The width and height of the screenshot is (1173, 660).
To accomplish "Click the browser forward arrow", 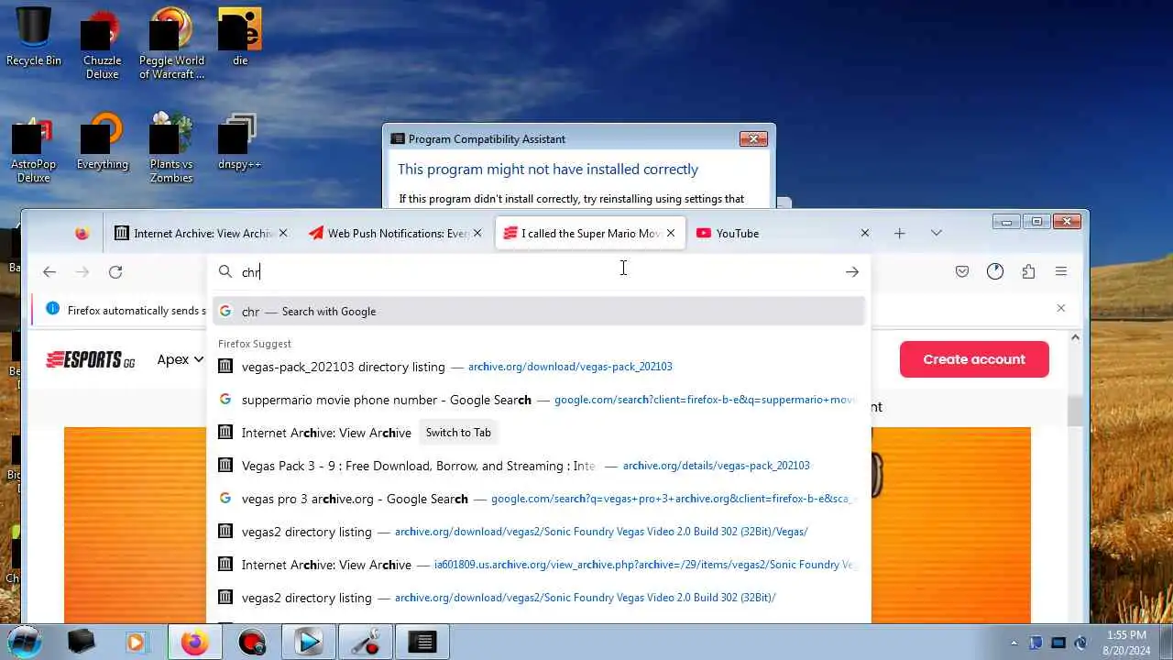I will [82, 271].
